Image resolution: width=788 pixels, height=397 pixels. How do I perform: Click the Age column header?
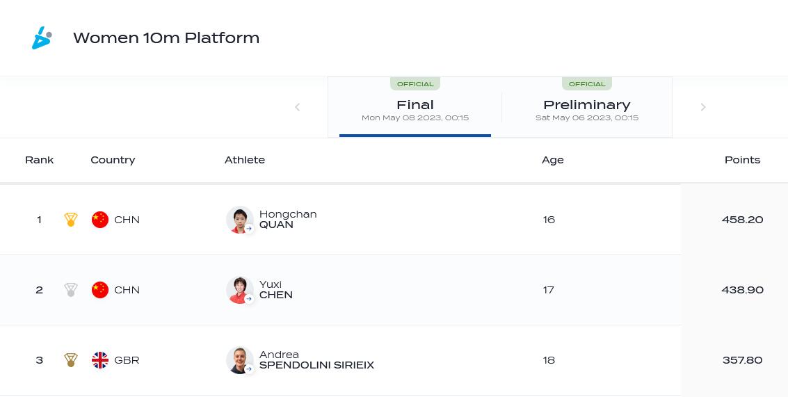tap(553, 160)
